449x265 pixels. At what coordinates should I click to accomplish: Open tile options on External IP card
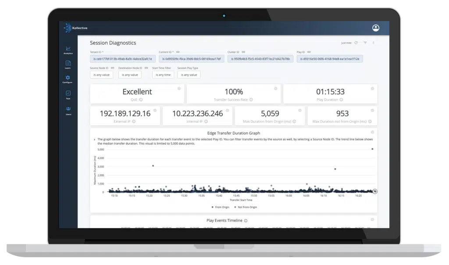click(155, 110)
